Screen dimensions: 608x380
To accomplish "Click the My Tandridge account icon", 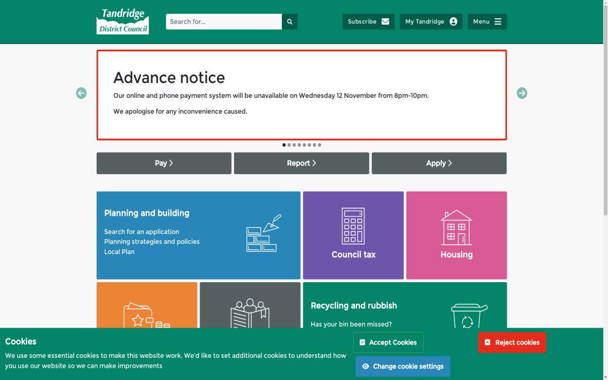I will (452, 21).
